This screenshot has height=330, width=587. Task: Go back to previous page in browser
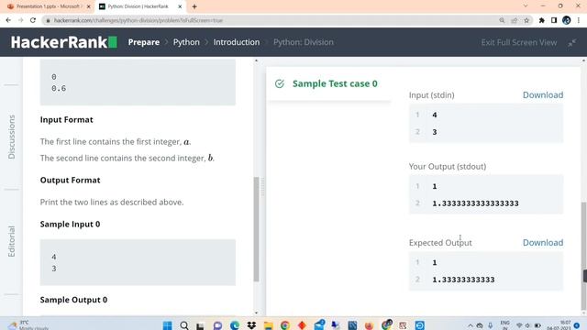pyautogui.click(x=8, y=20)
